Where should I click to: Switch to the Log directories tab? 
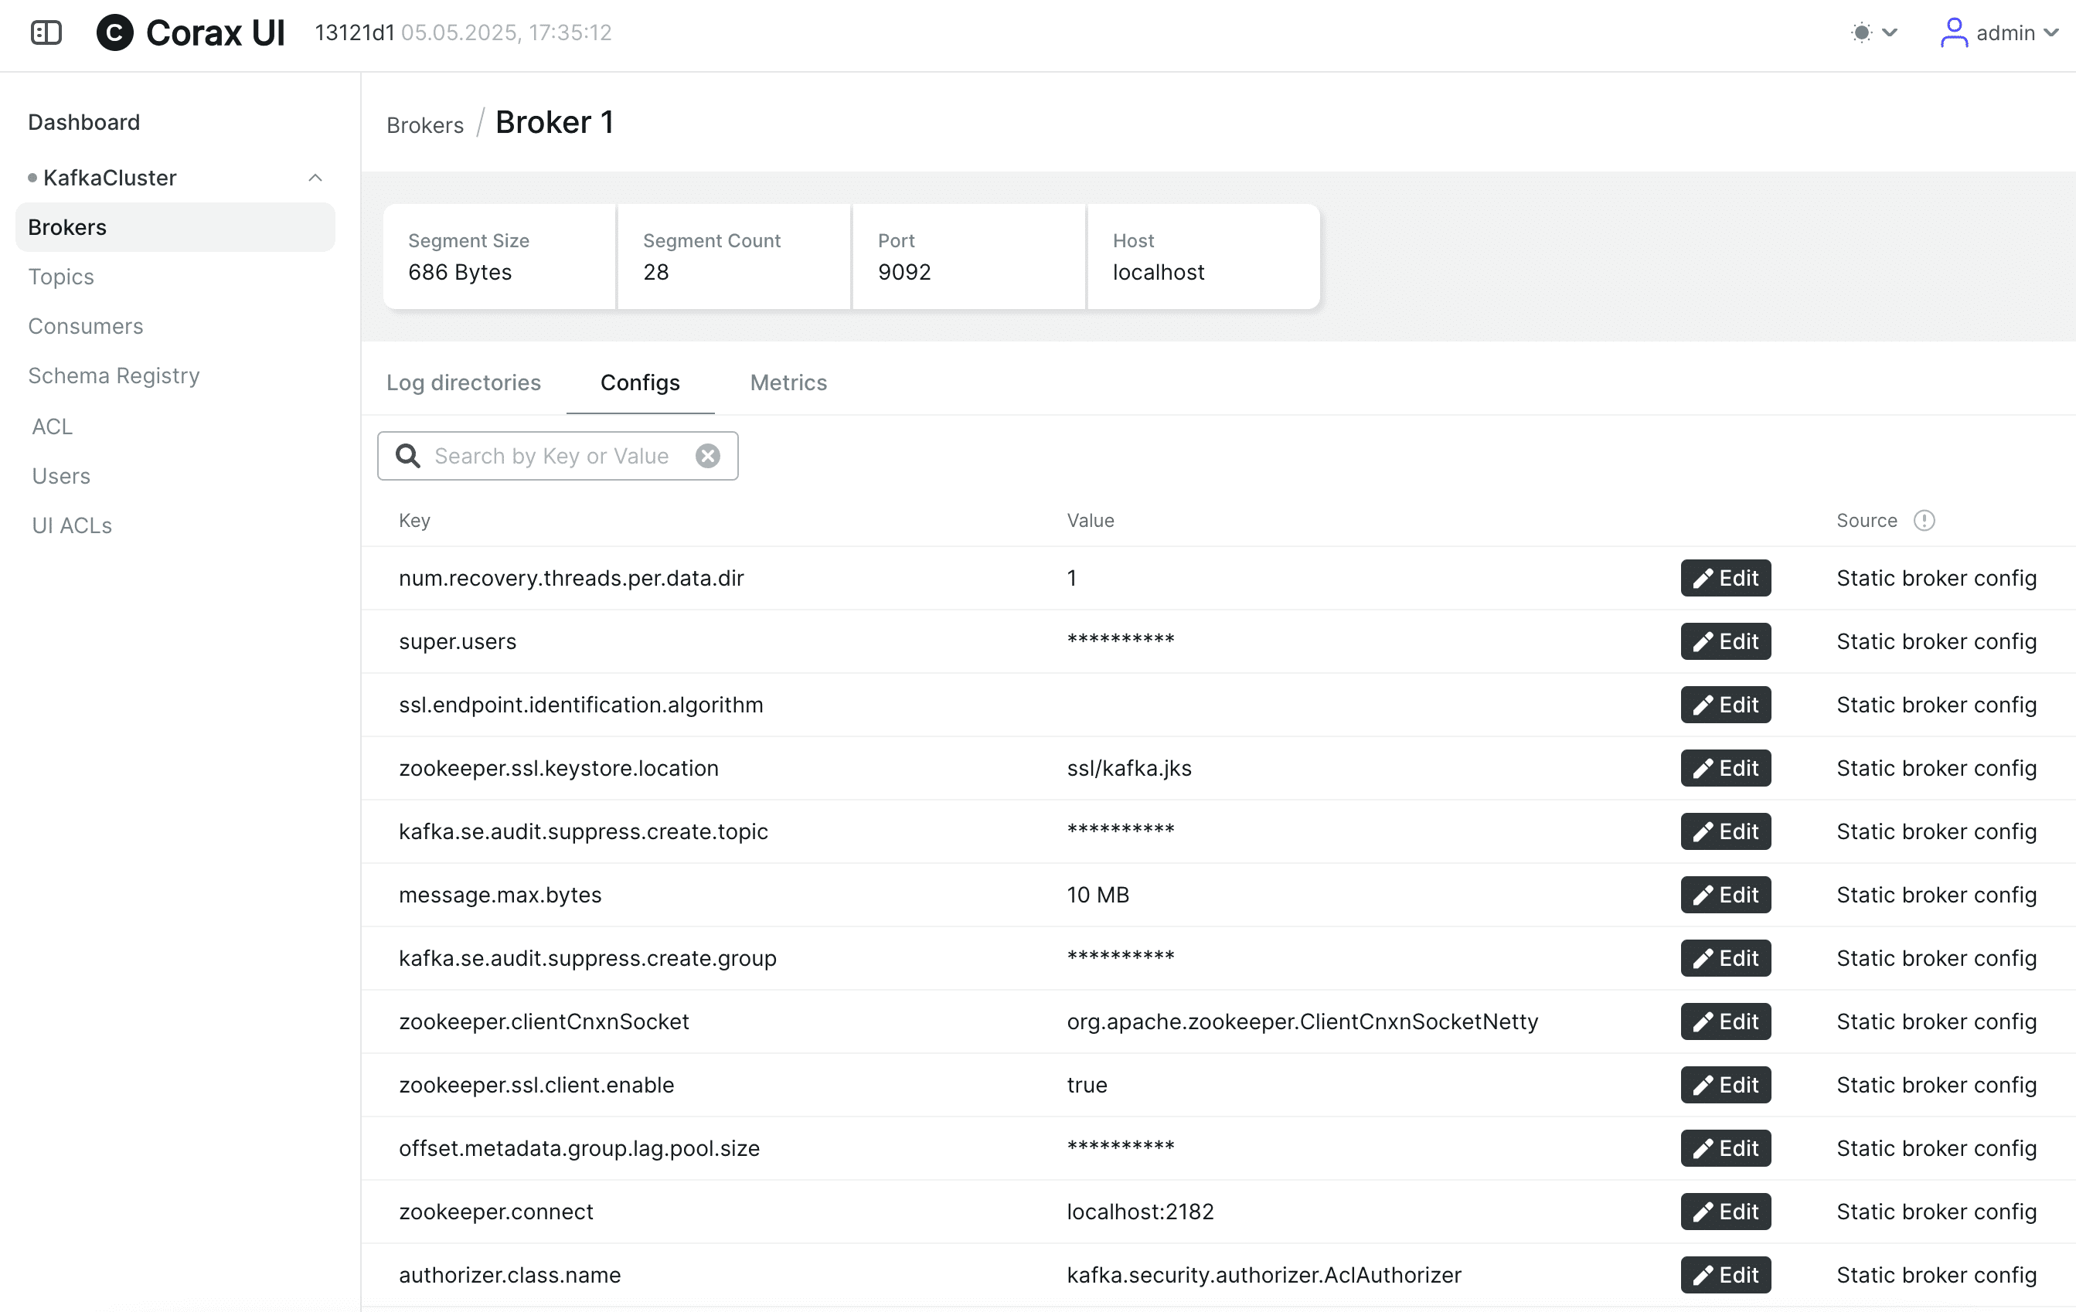coord(464,382)
